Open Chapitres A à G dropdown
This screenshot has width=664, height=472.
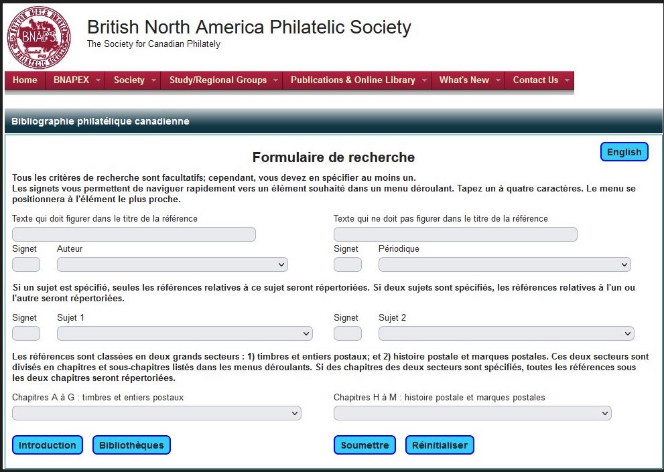point(156,413)
